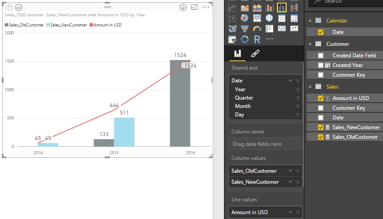This screenshot has height=219, width=383.
Task: Remove Month level from Date hierarchy
Action: [298, 106]
